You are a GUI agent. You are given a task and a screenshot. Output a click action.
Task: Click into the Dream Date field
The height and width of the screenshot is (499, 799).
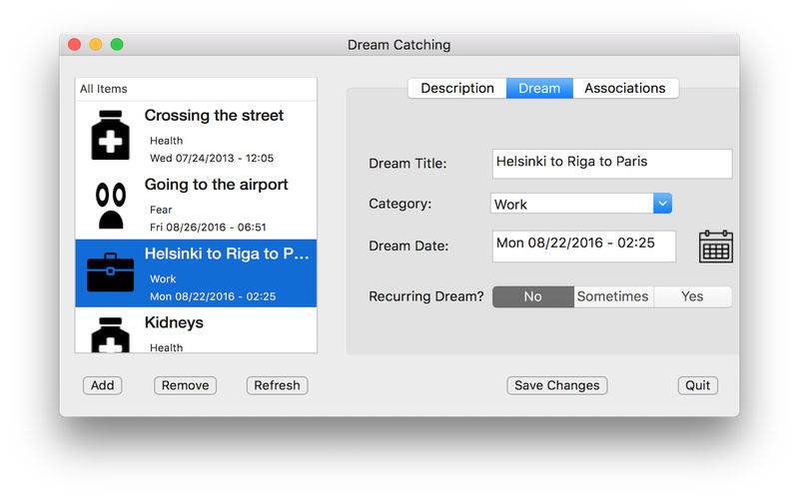[x=584, y=247]
